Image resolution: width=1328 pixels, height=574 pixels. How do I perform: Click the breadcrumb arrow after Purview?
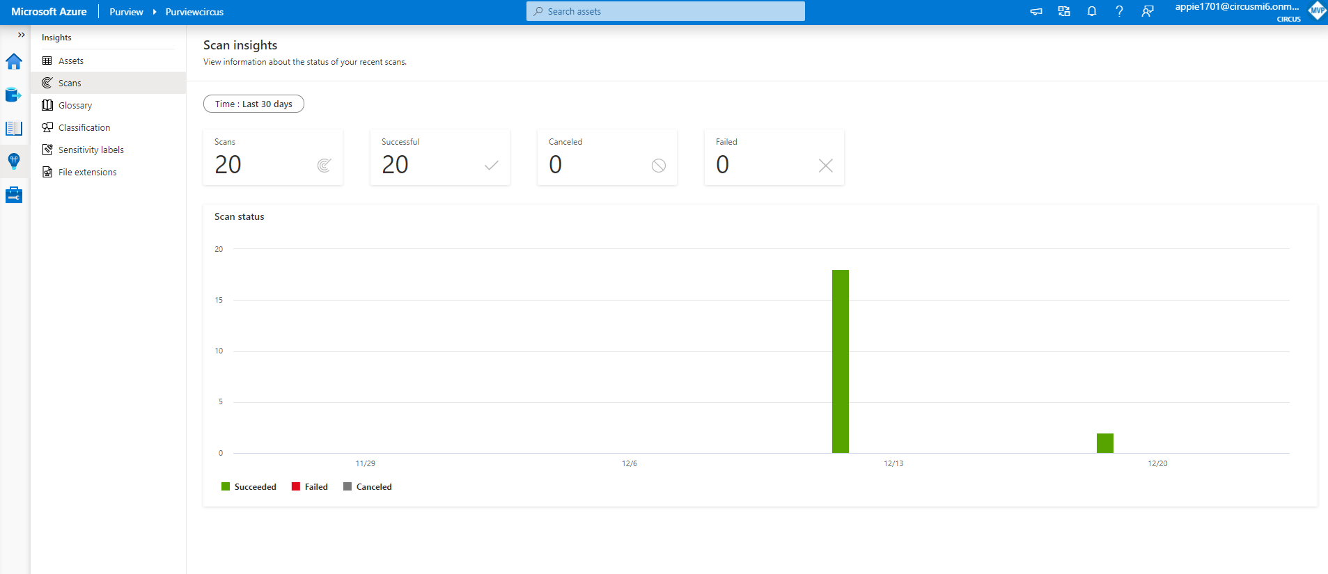(155, 12)
